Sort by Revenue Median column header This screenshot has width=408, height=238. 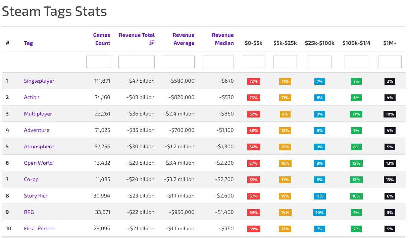[x=223, y=39]
